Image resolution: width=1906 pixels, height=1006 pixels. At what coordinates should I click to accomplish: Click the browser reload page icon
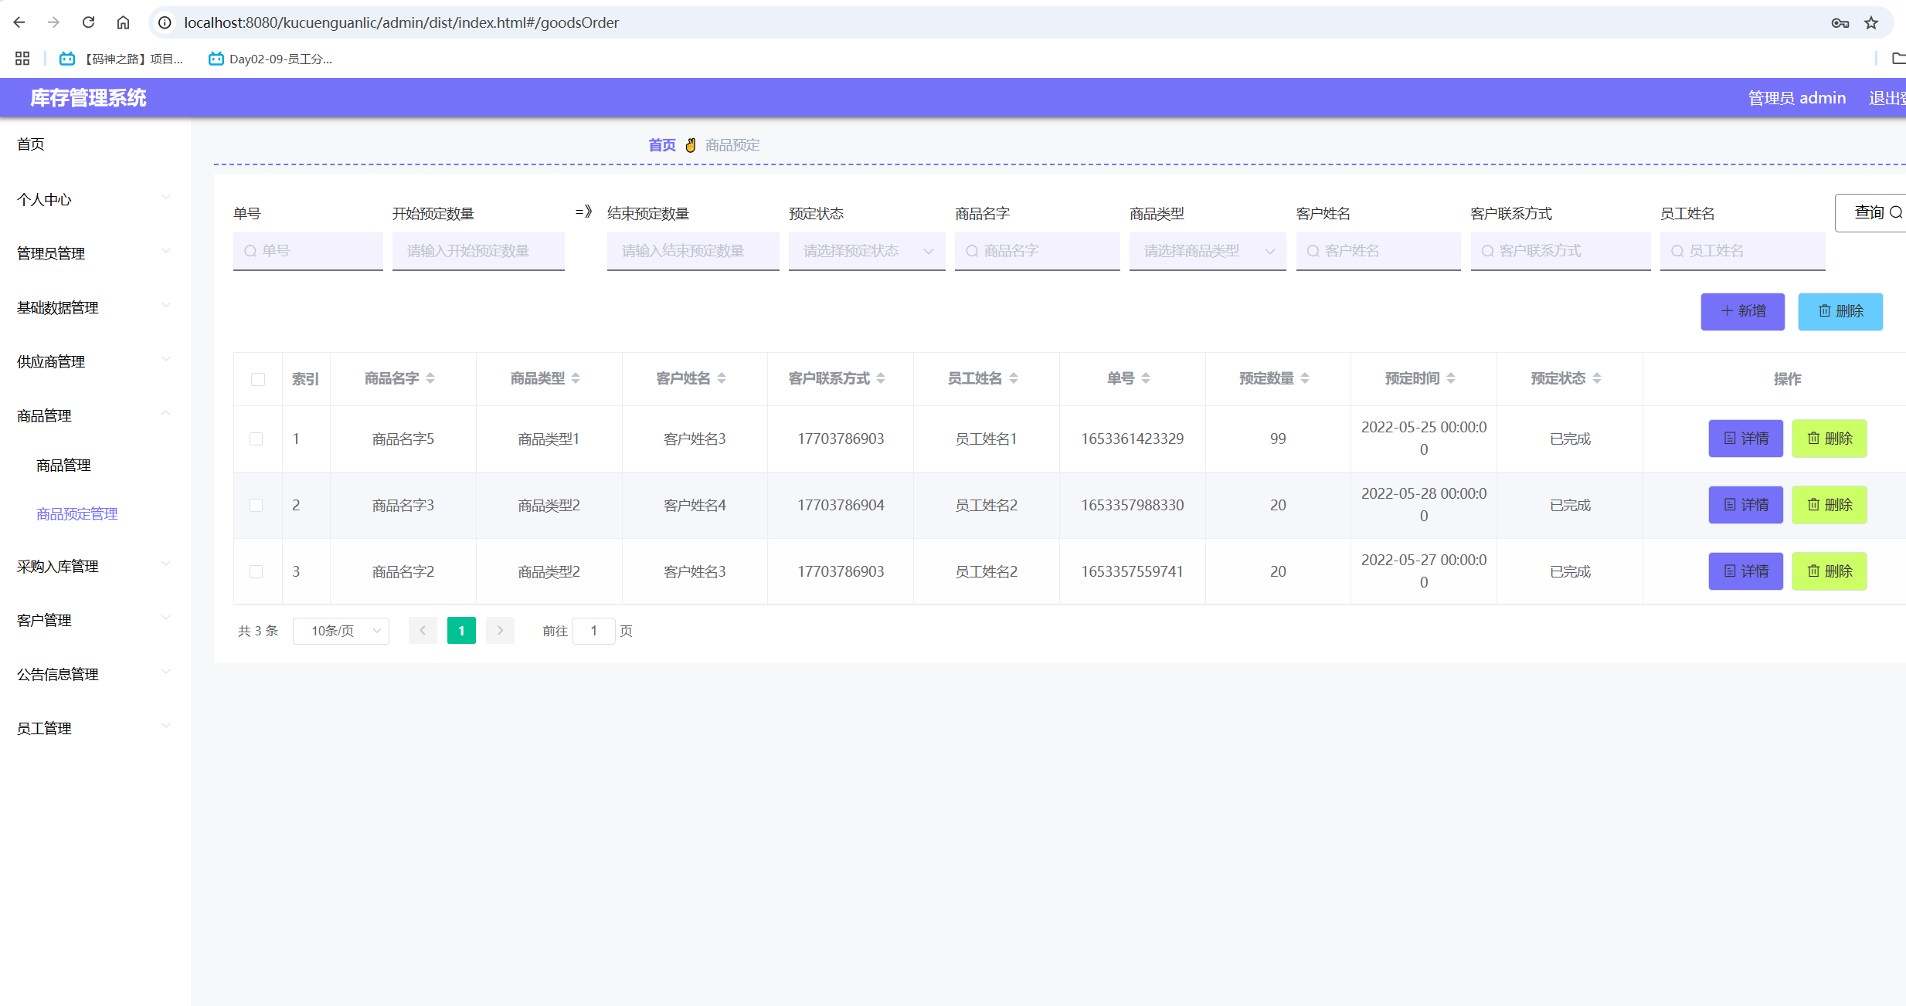[88, 22]
